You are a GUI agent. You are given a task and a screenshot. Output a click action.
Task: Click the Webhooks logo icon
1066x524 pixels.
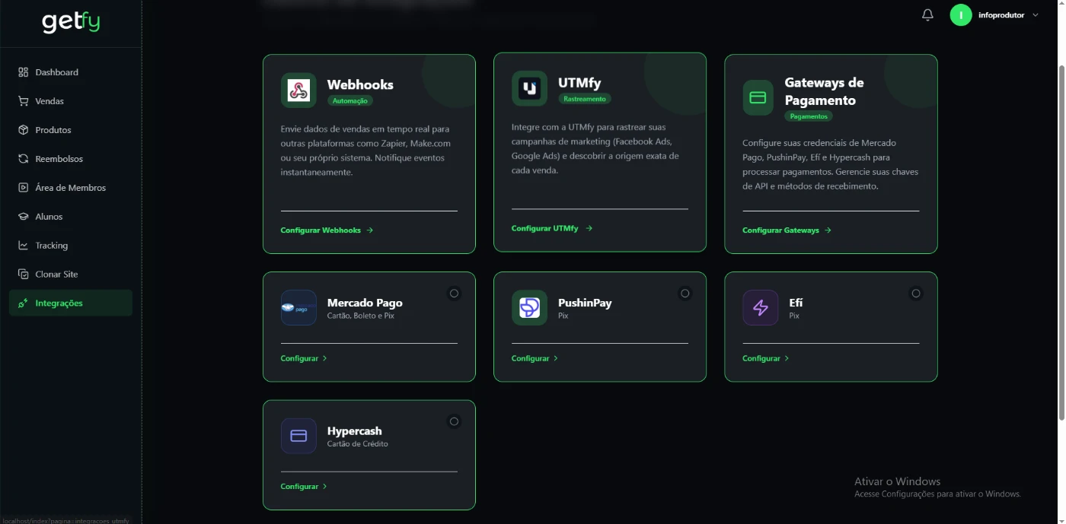point(298,91)
